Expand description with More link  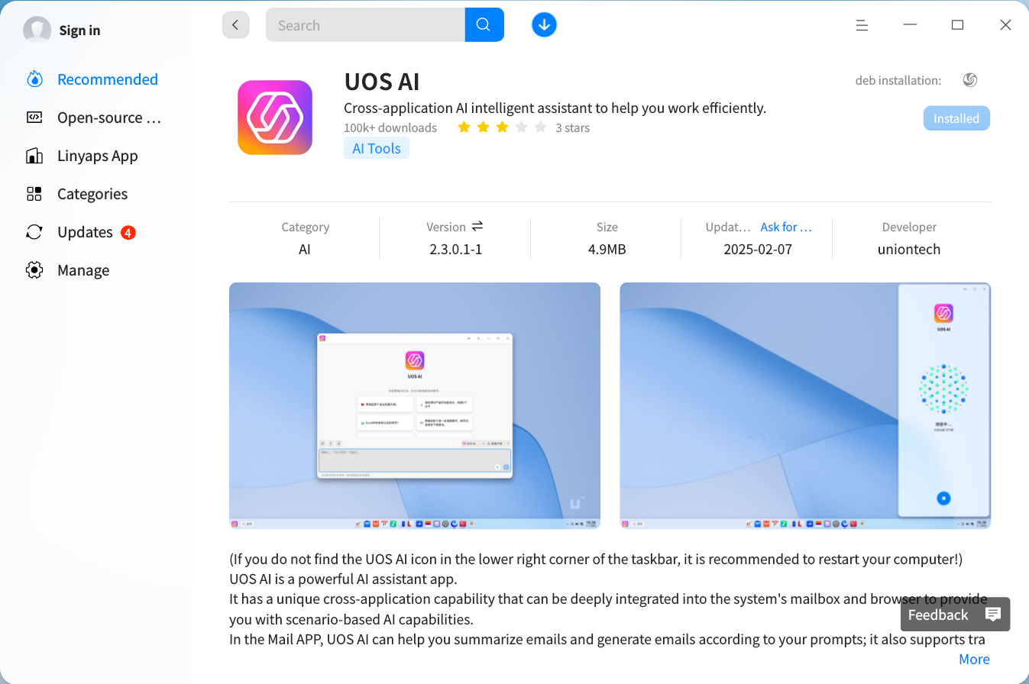pos(974,660)
